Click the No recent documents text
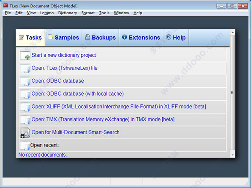 43,155
